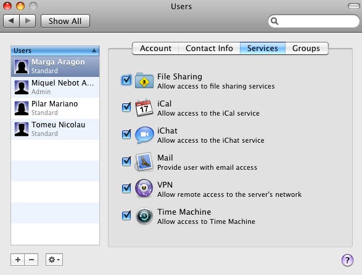Remove selected user with minus button

point(31,260)
